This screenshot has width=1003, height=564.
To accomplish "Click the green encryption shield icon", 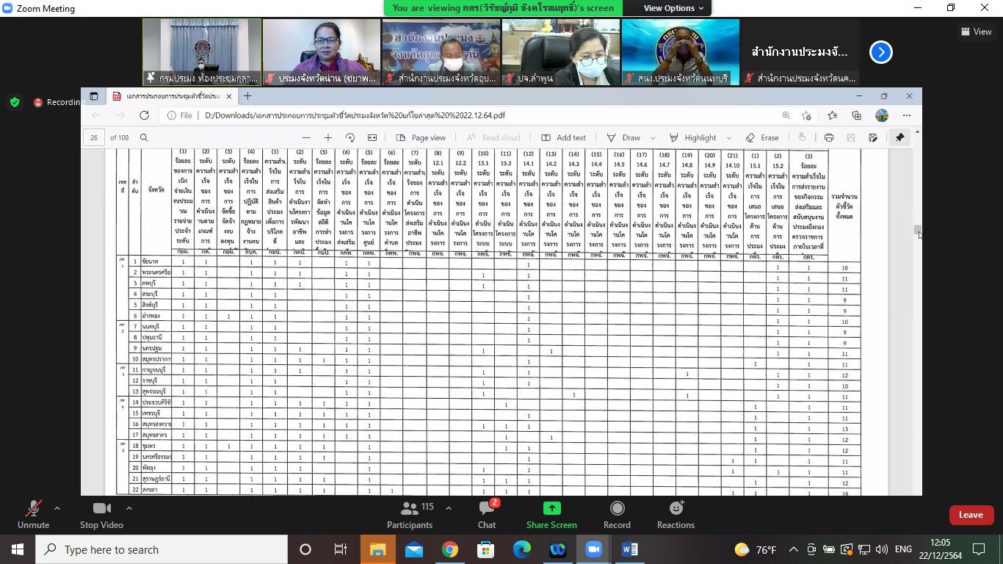I will tap(15, 102).
